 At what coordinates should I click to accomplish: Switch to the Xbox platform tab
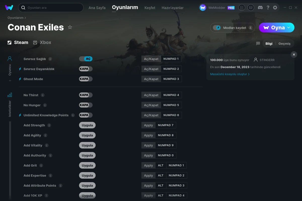42,42
